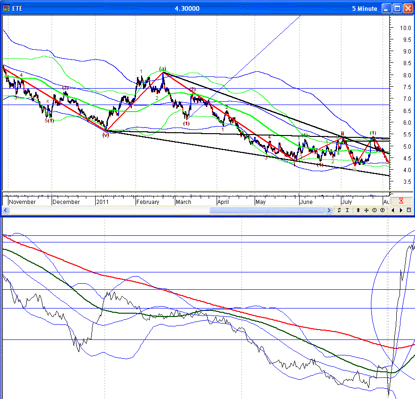Image resolution: width=415 pixels, height=399 pixels.
Task: Click the "July" label on the time axis
Action: [x=347, y=202]
